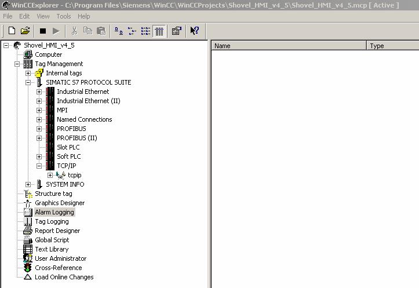
Task: Click the Report Designer printer icon
Action: (x=28, y=231)
